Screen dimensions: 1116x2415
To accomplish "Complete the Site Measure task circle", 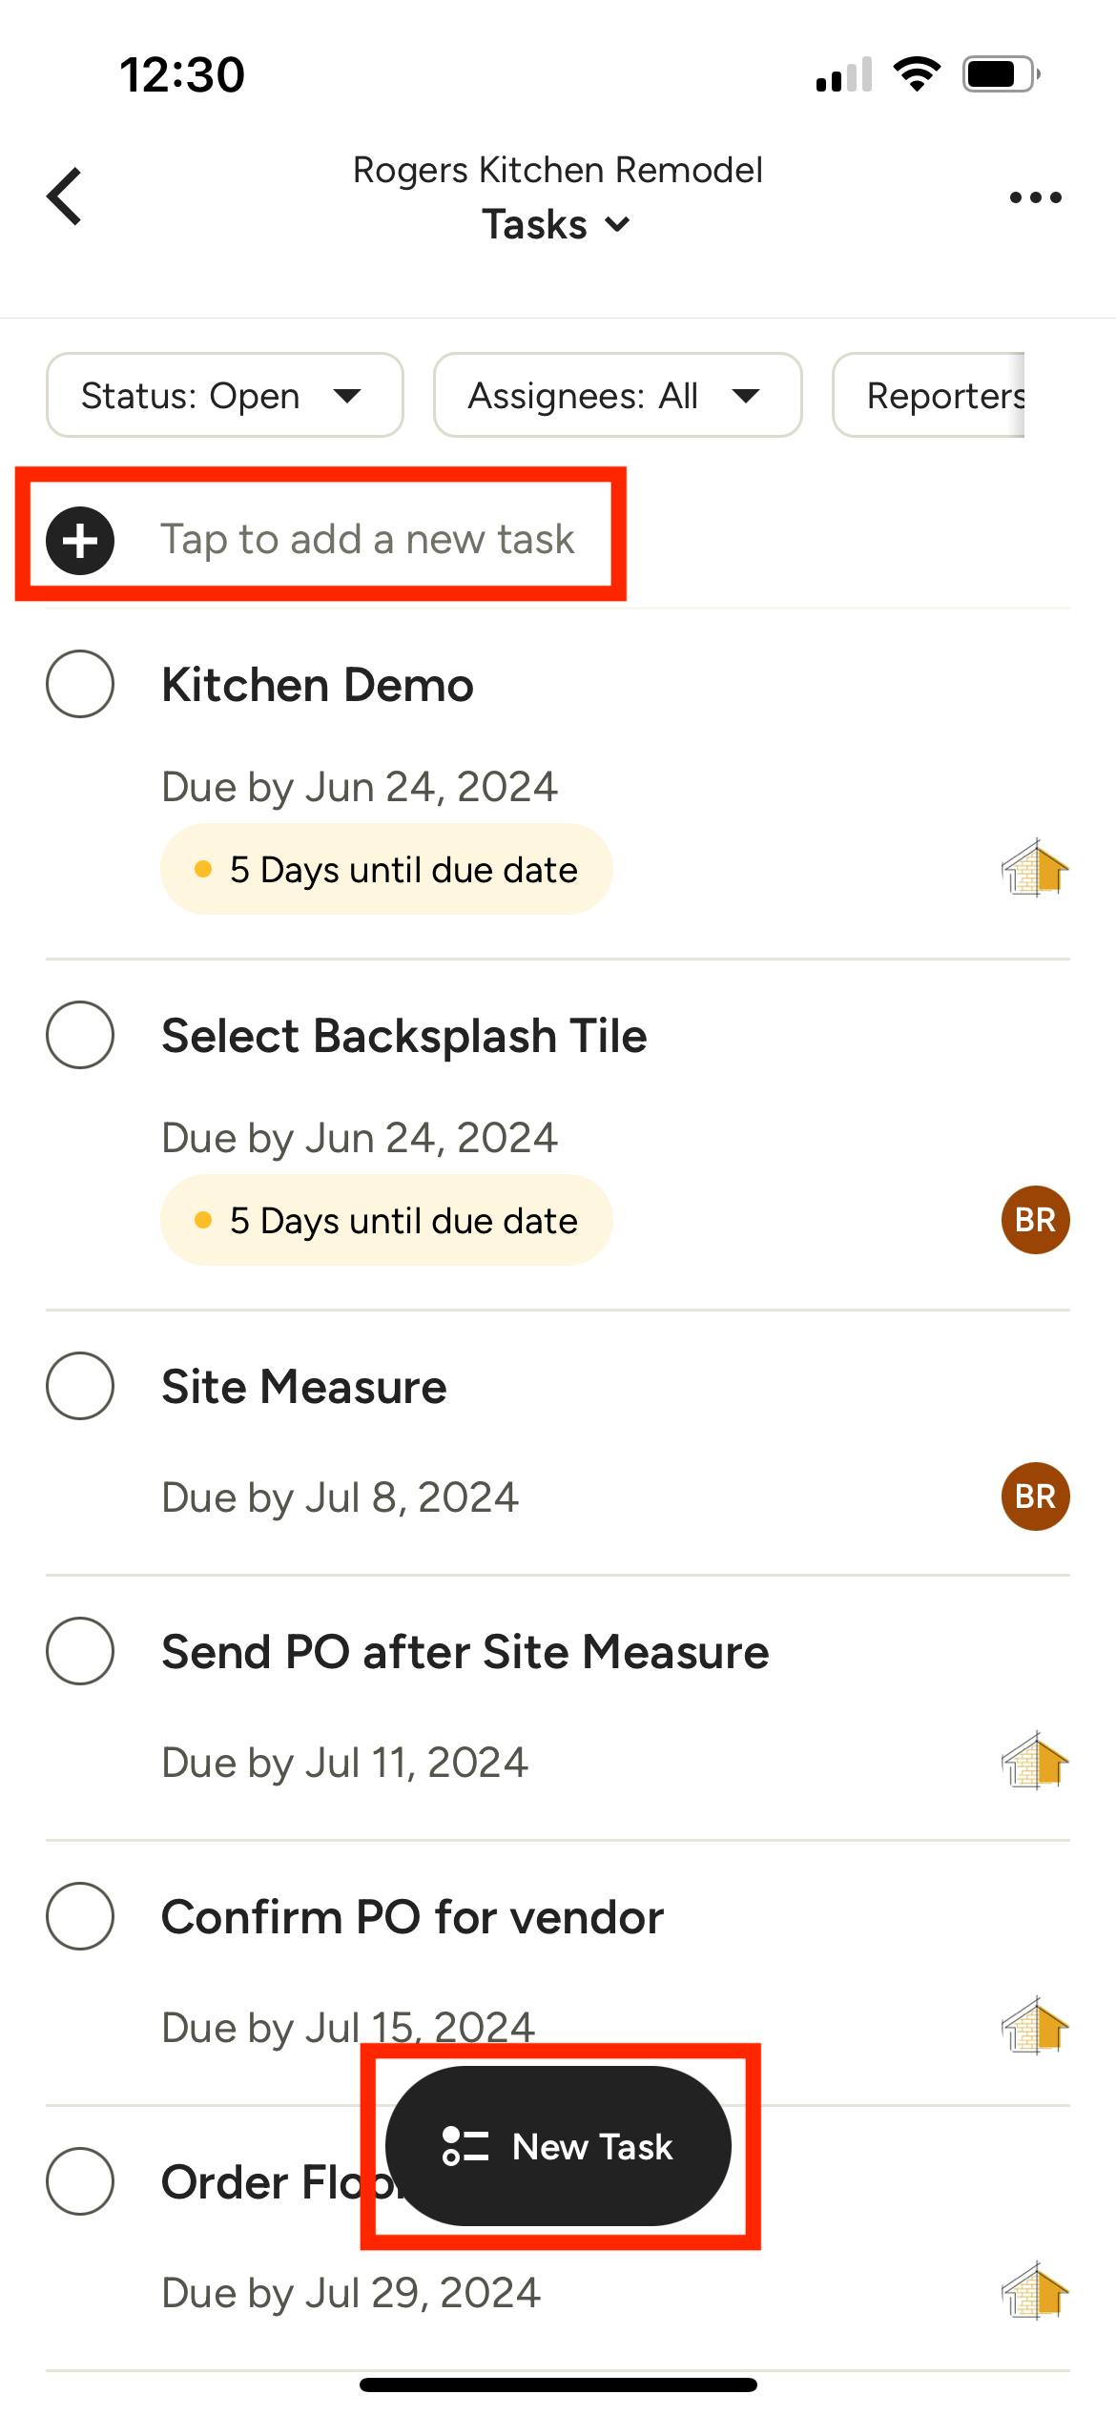I will [80, 1386].
